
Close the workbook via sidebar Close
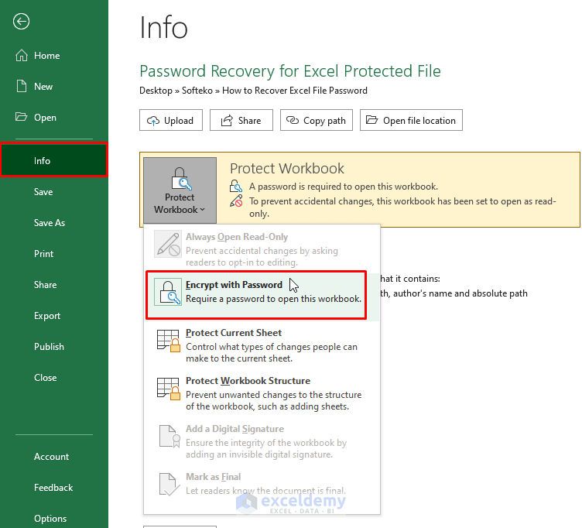tap(54, 377)
